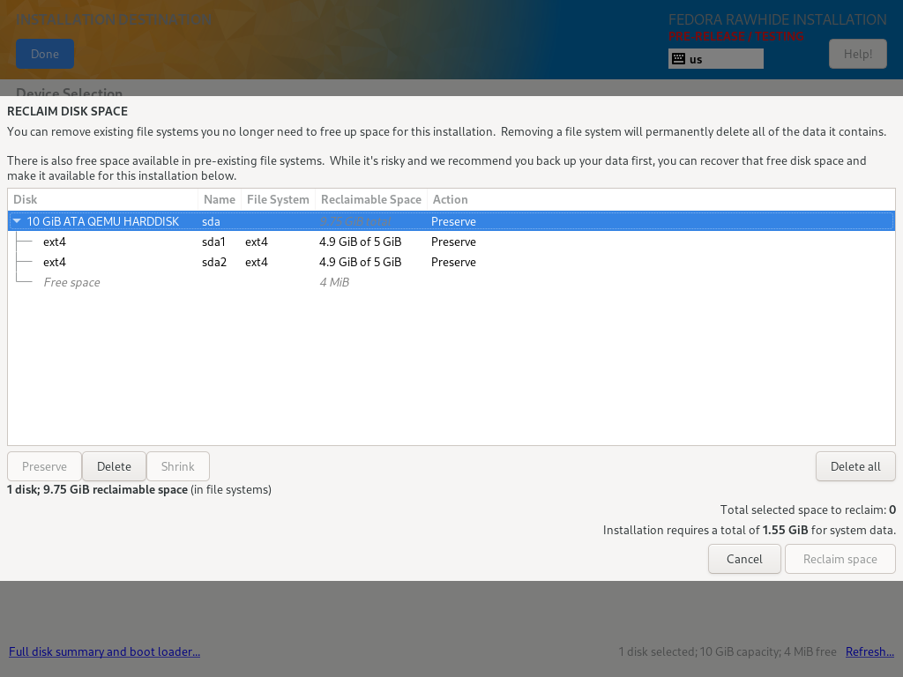Screen dimensions: 903x677
Task: Click the sda name cell
Action: [x=211, y=221]
